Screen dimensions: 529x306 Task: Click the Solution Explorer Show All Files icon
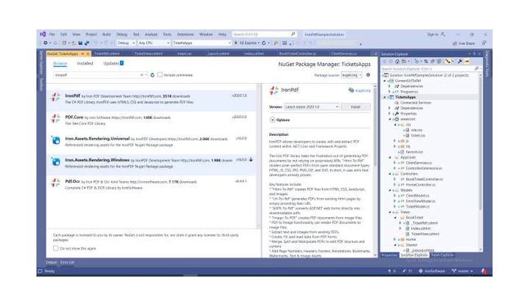[439, 61]
